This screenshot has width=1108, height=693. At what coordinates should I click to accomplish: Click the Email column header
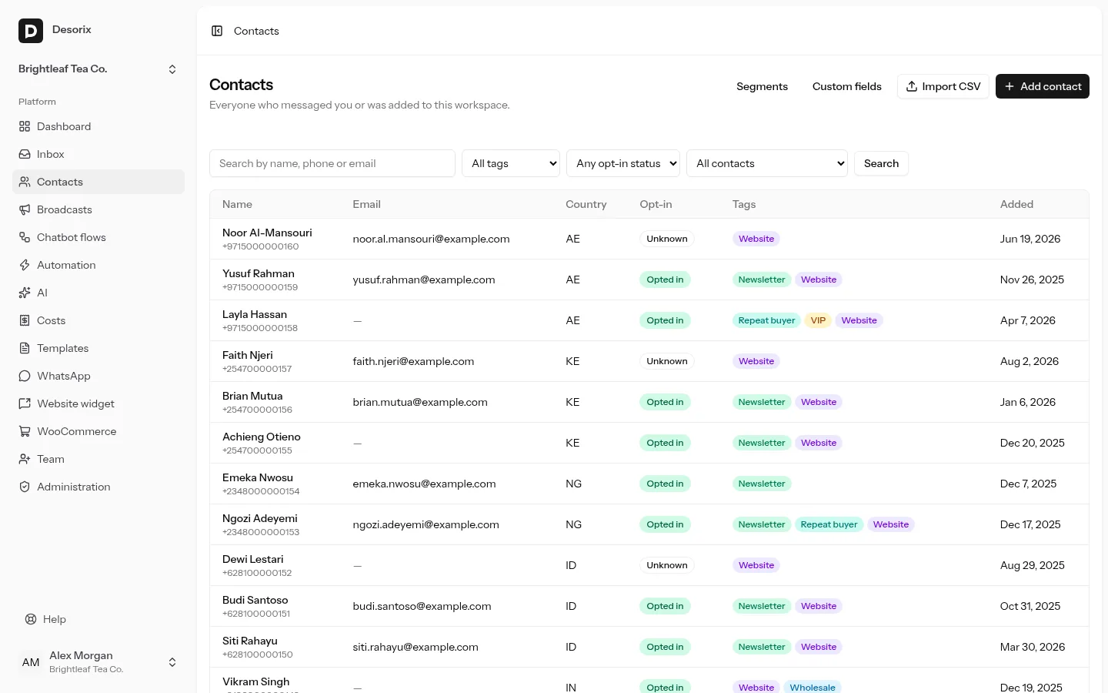tap(366, 204)
